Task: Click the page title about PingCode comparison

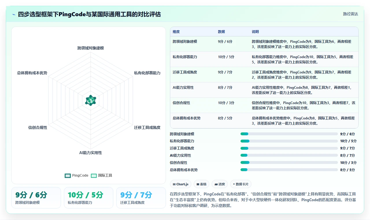Action: point(89,14)
